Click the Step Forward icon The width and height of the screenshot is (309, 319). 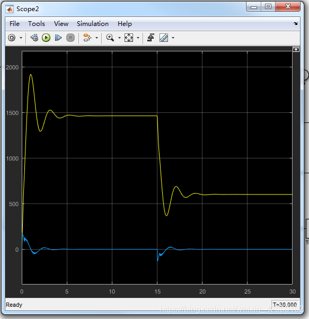(x=58, y=38)
